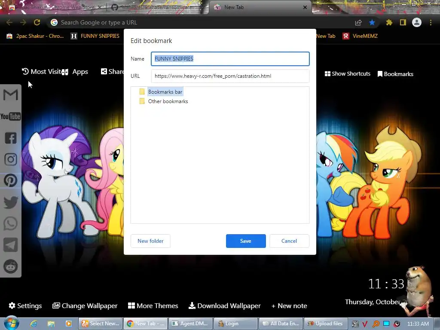
Task: Go back with the back arrow
Action: click(x=9, y=22)
